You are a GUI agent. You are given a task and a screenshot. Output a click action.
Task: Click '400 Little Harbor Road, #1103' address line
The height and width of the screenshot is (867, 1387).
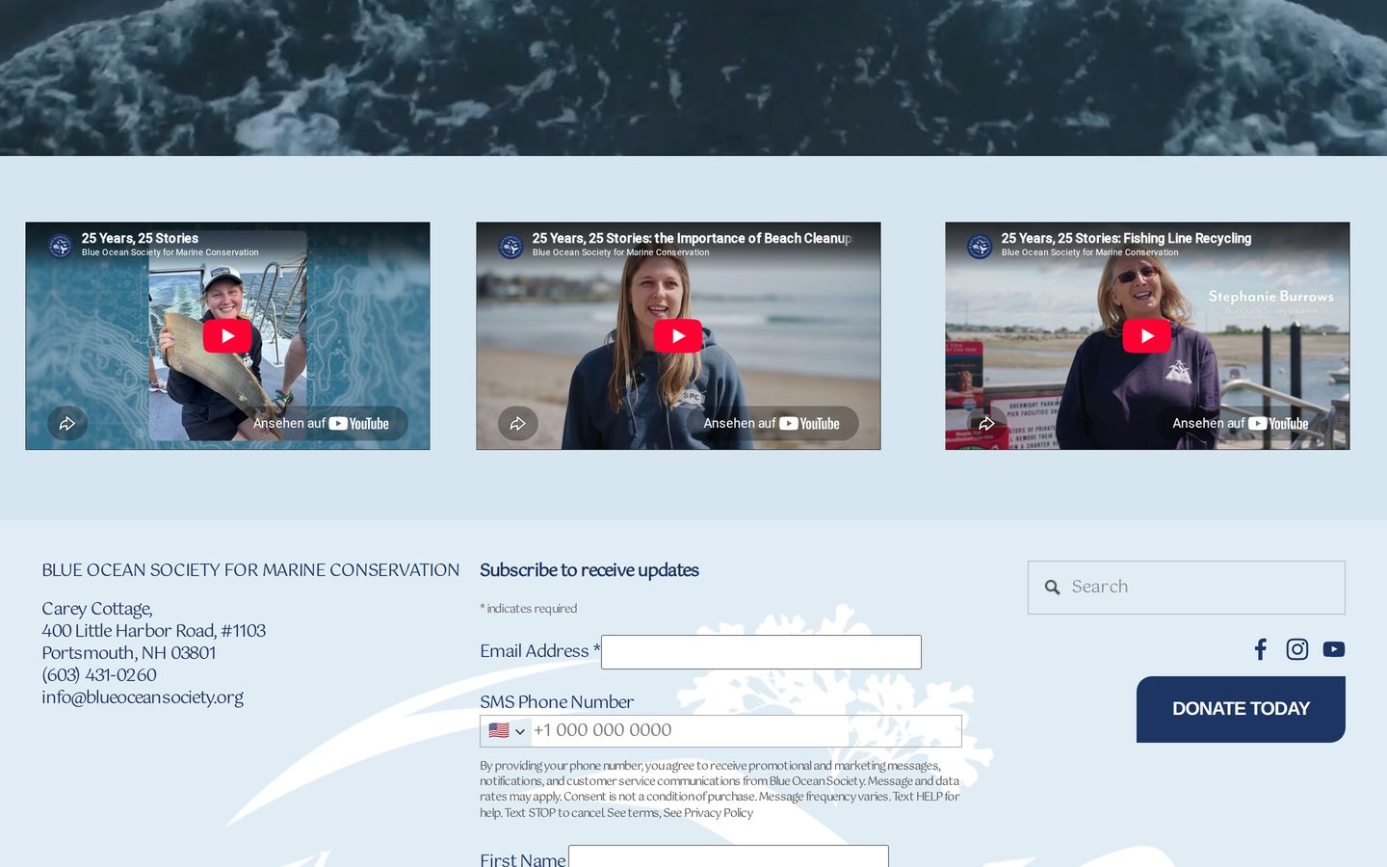tap(154, 631)
